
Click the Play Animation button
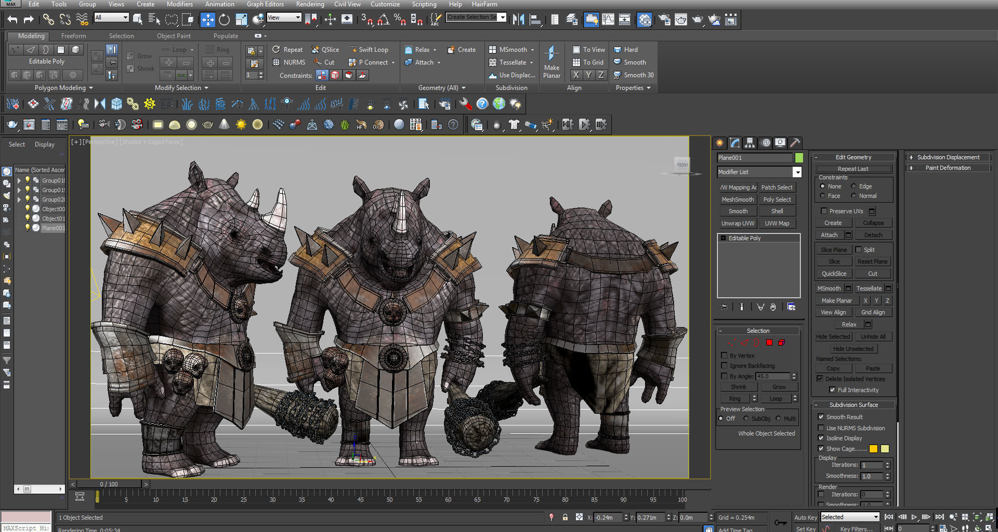click(x=914, y=517)
